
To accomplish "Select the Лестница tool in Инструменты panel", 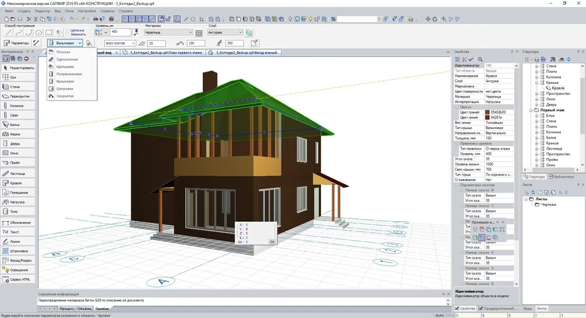I will 18,174.
